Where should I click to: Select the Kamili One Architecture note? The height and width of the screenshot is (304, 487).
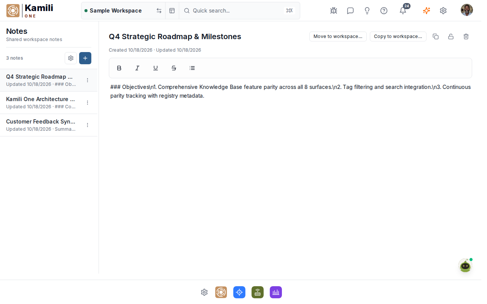pos(49,103)
